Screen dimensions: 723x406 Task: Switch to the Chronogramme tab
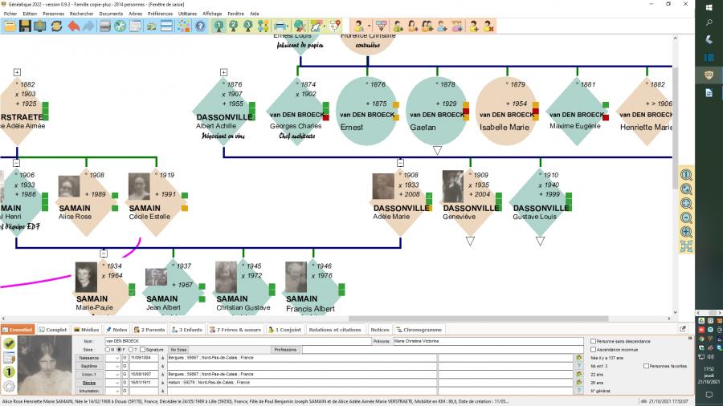[419, 330]
